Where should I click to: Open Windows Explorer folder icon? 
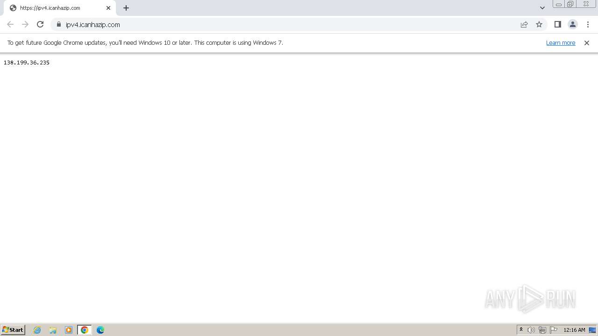[53, 330]
